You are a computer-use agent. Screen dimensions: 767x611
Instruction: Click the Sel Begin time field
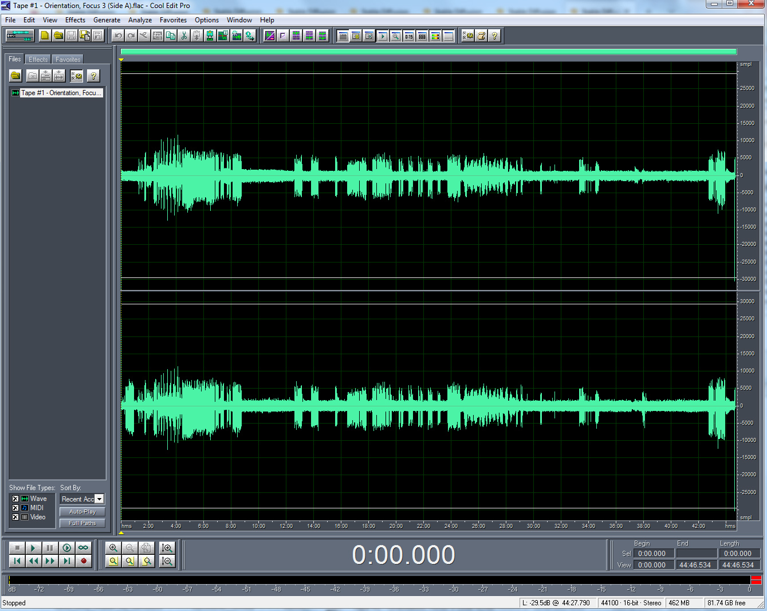[654, 554]
